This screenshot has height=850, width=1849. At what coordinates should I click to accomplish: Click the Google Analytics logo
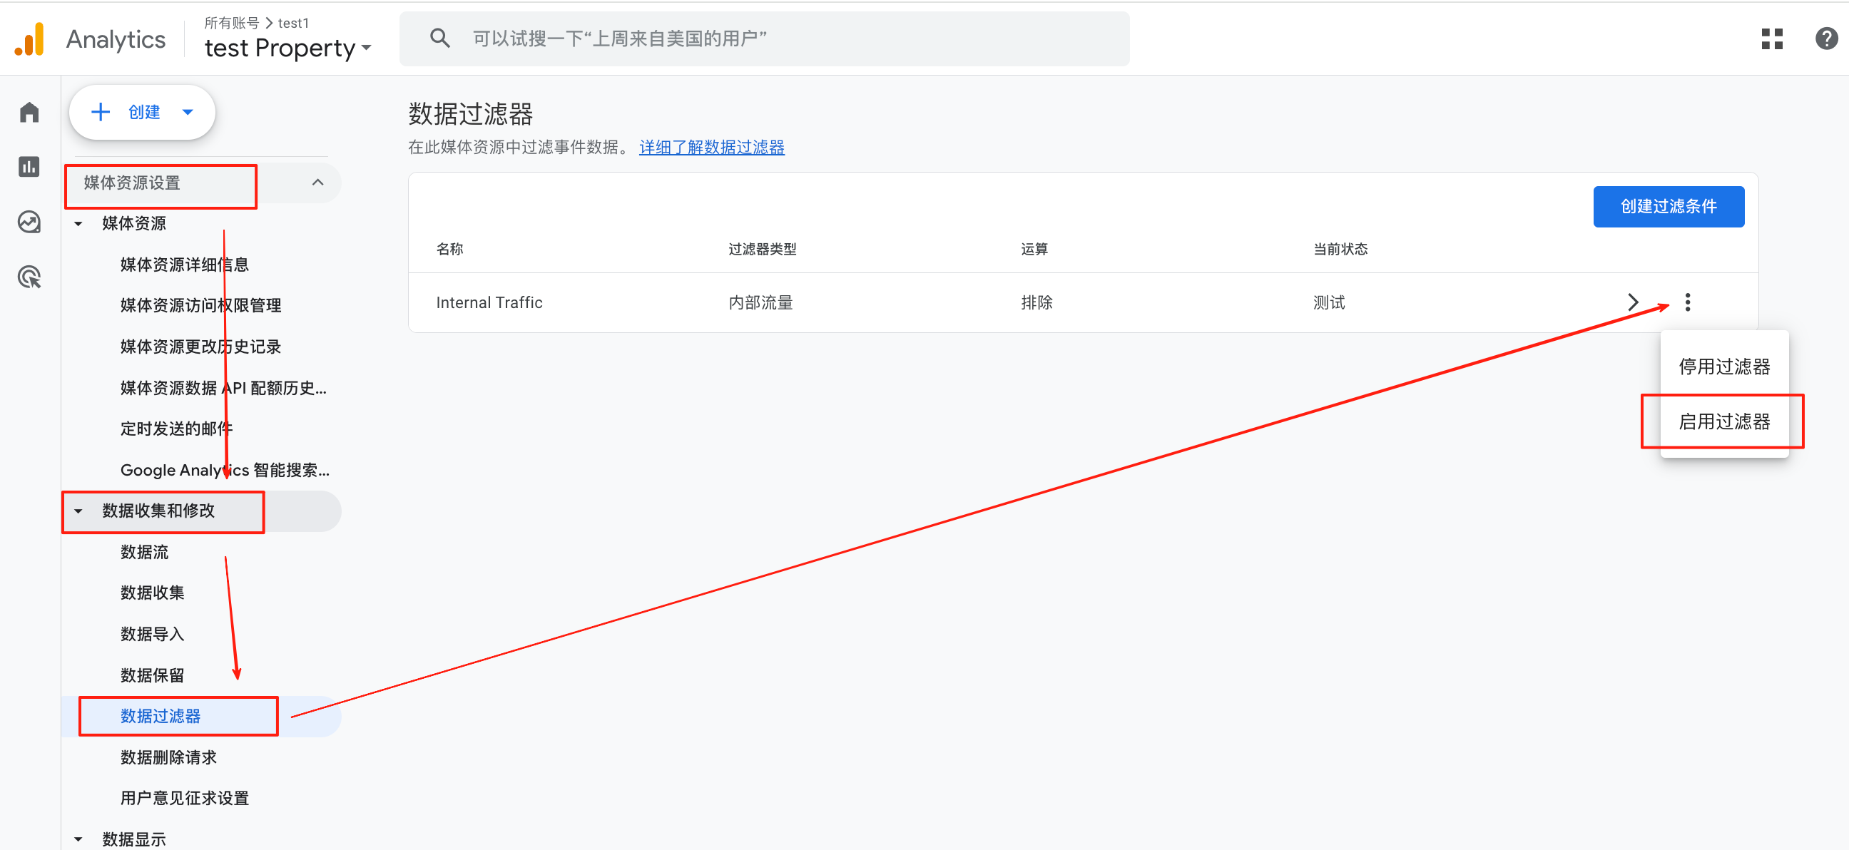click(29, 39)
